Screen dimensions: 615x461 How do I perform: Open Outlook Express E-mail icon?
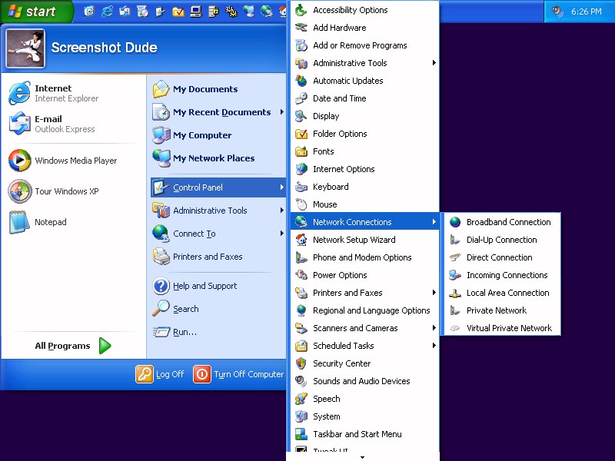tap(19, 124)
